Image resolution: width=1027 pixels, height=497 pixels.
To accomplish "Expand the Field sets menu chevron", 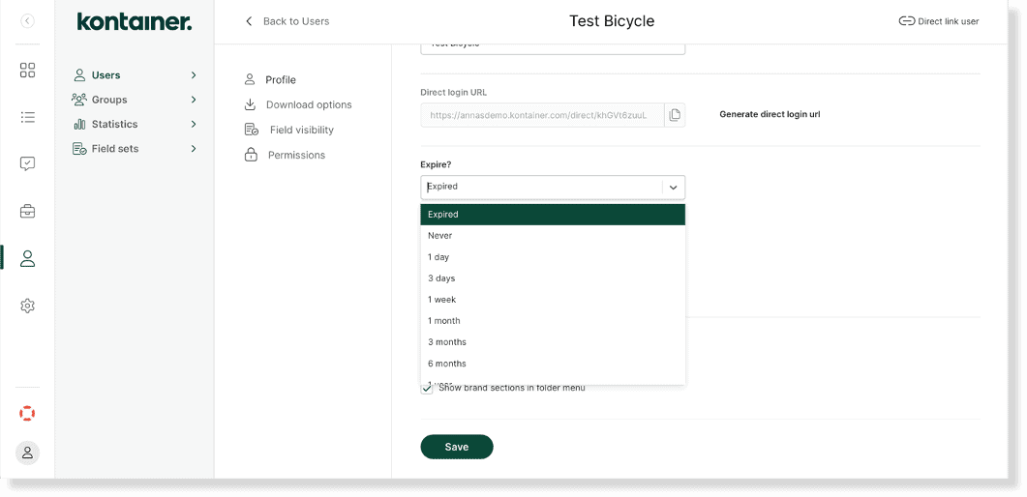I will tap(194, 149).
